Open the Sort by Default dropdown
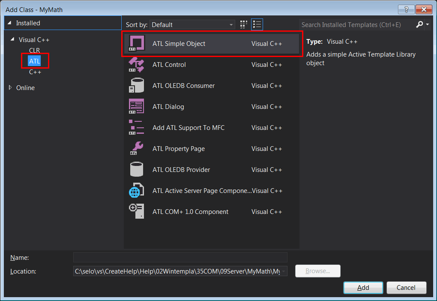The image size is (437, 301). pyautogui.click(x=192, y=25)
